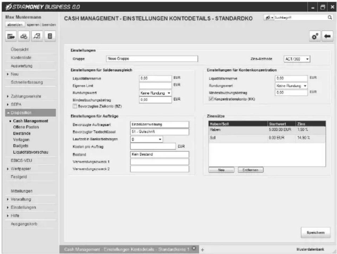This screenshot has height=254, width=337.
Task: Open Offene Posten in the sidebar
Action: [26, 127]
